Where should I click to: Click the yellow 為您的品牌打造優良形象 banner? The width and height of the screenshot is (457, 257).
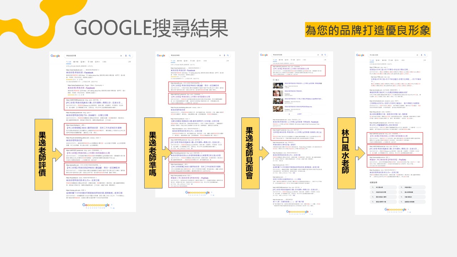tap(368, 30)
